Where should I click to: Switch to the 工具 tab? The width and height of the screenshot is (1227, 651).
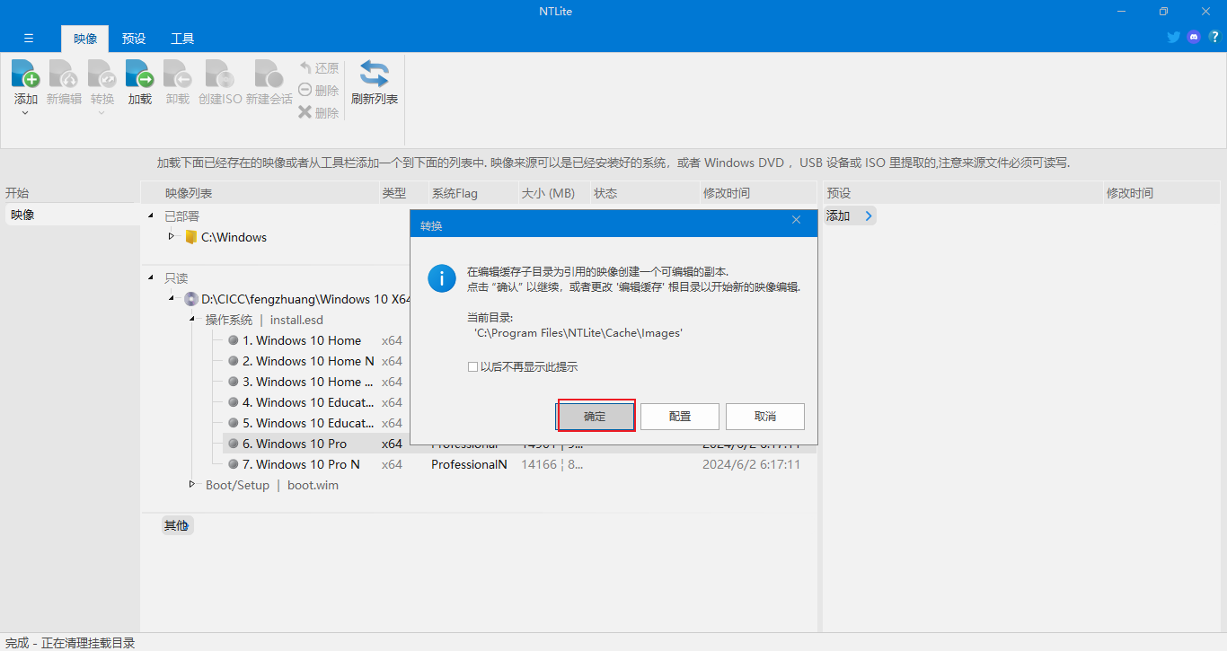[x=182, y=39]
